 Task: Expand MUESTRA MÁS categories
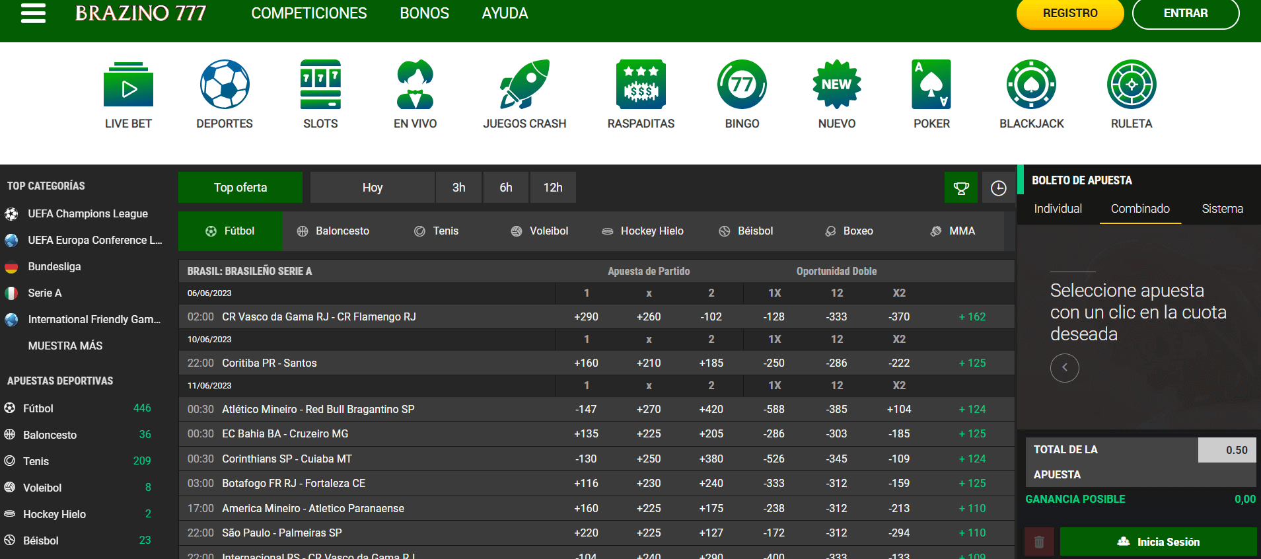[x=65, y=346]
